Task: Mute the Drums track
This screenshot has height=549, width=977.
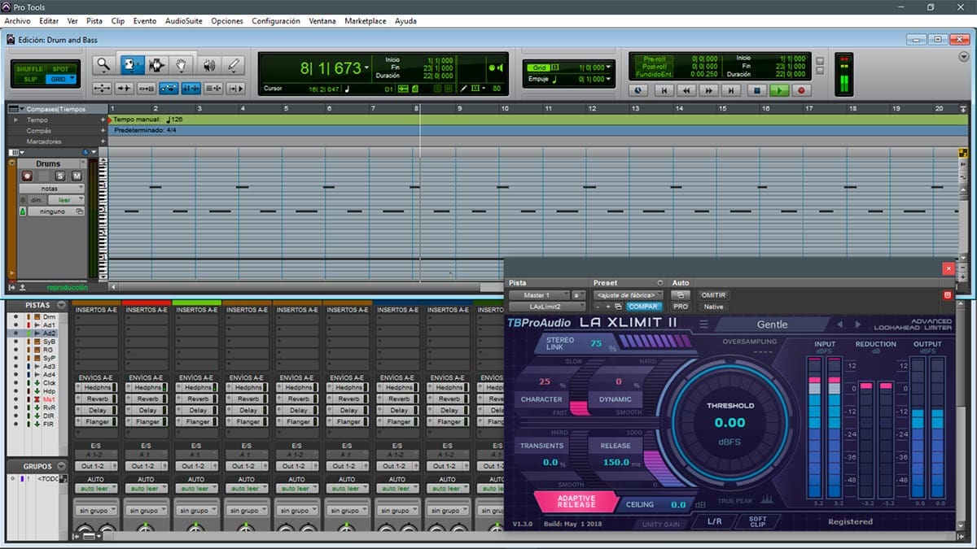Action: coord(77,176)
